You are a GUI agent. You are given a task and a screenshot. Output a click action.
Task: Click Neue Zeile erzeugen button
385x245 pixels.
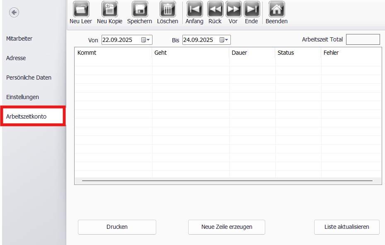coord(227,227)
